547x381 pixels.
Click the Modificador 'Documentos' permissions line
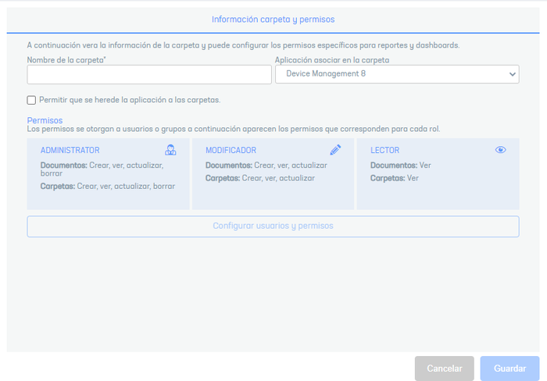point(266,166)
